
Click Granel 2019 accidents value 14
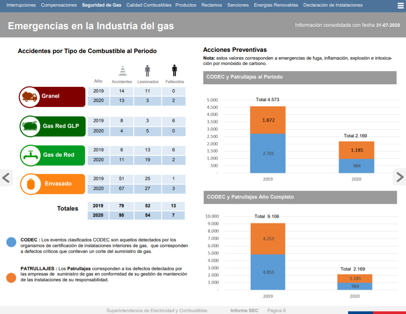121,91
